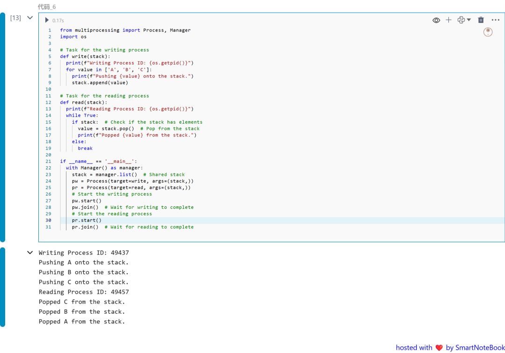Delete the cell using trash icon

click(x=481, y=20)
